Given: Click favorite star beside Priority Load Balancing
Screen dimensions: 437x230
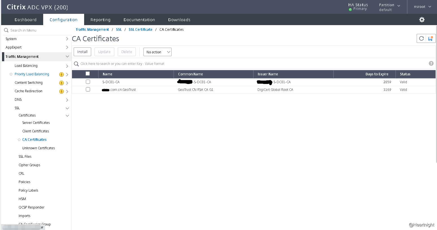Looking at the screenshot, I should [11, 74].
